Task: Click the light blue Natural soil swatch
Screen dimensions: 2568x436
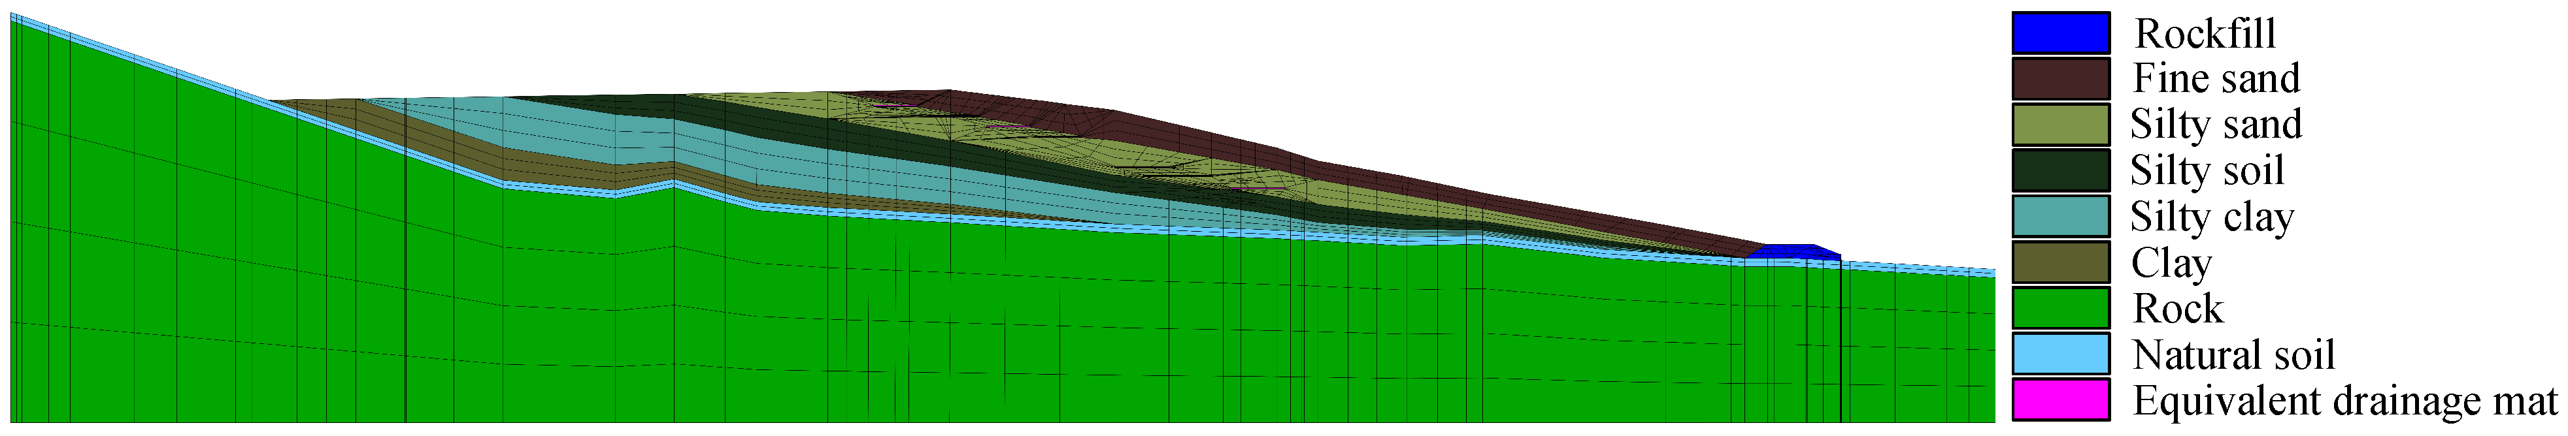Action: (2061, 353)
